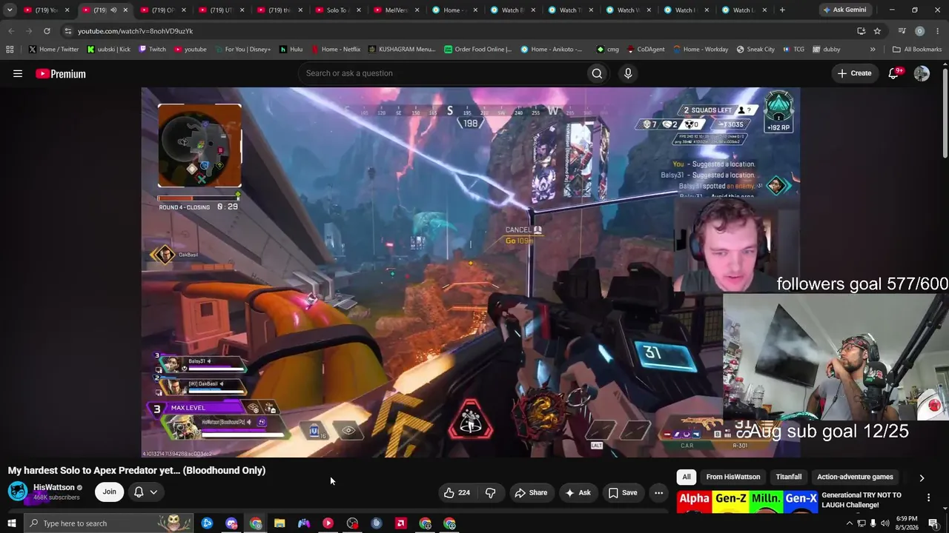Image resolution: width=949 pixels, height=533 pixels.
Task: Click the 468K subscribers text
Action: click(x=56, y=497)
